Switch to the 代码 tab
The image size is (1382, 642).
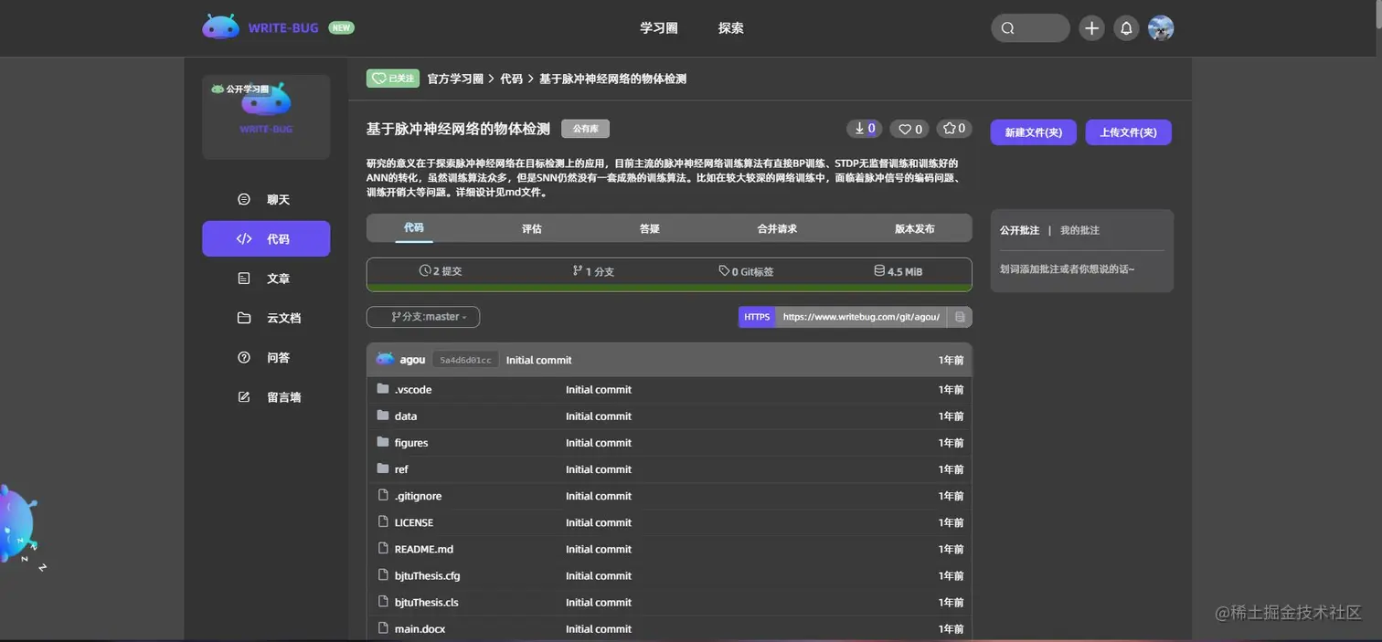pyautogui.click(x=414, y=228)
